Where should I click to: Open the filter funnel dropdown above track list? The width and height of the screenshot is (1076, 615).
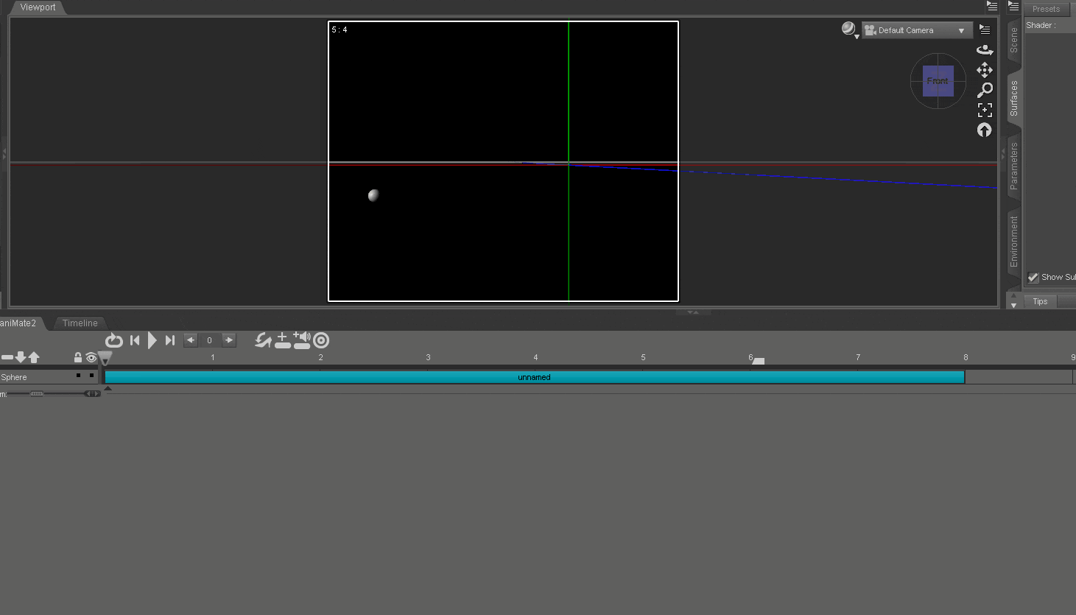tap(105, 357)
